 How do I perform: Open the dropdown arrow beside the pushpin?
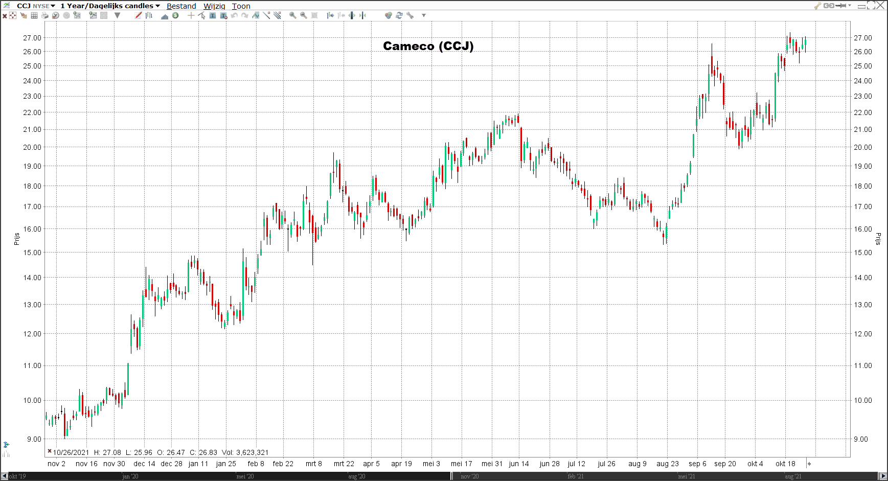[850, 6]
